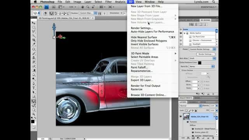249x140 pixels.
Task: Select the 3D Rotate tool in the toolbox
Action: coord(34,101)
